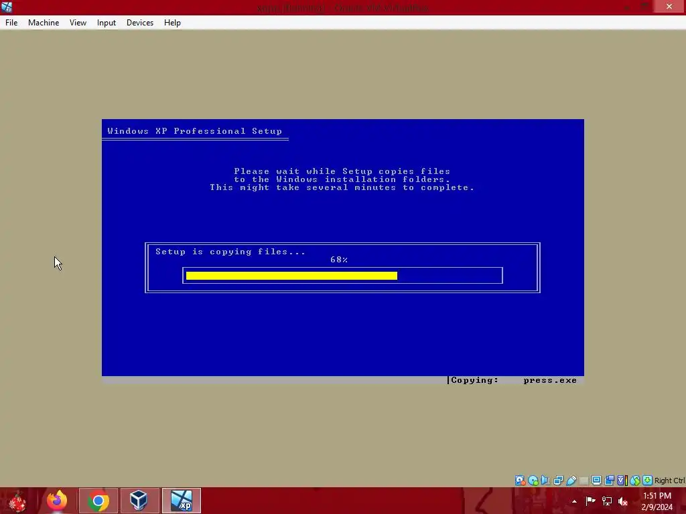Viewport: 686px width, 514px height.
Task: Click the 68% progress text
Action: [338, 260]
